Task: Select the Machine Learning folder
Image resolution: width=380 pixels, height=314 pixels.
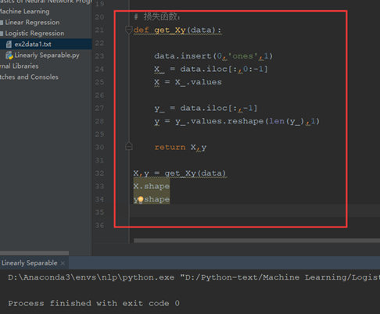Action: coord(24,12)
